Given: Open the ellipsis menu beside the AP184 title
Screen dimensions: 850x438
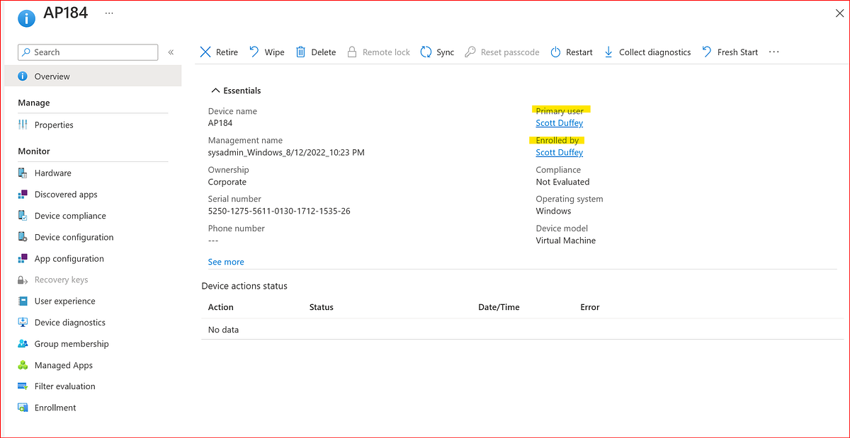Looking at the screenshot, I should 108,12.
